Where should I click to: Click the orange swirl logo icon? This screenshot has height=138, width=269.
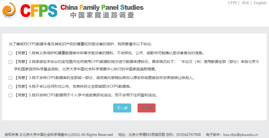[x=10, y=10]
